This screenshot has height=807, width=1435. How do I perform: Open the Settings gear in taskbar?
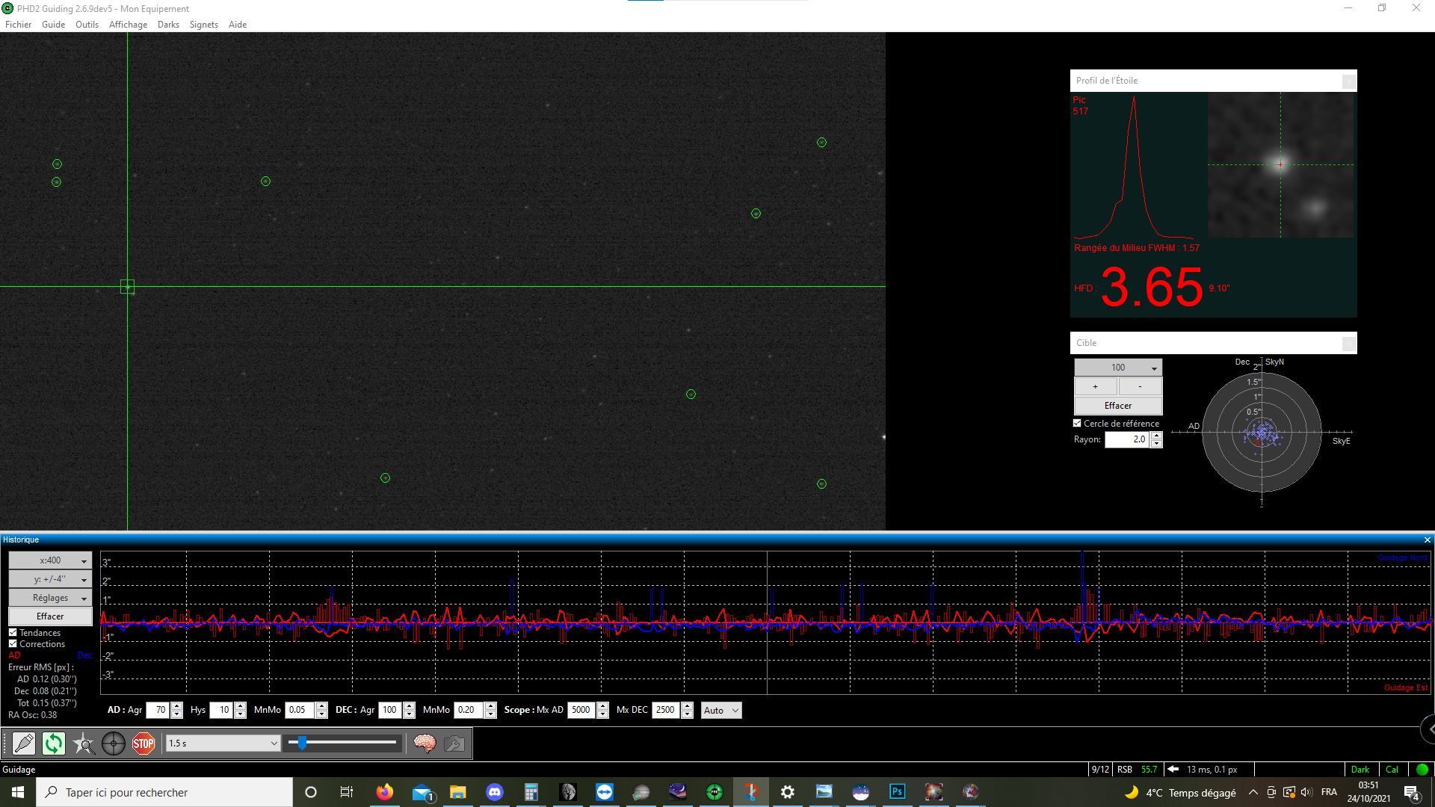pyautogui.click(x=788, y=792)
